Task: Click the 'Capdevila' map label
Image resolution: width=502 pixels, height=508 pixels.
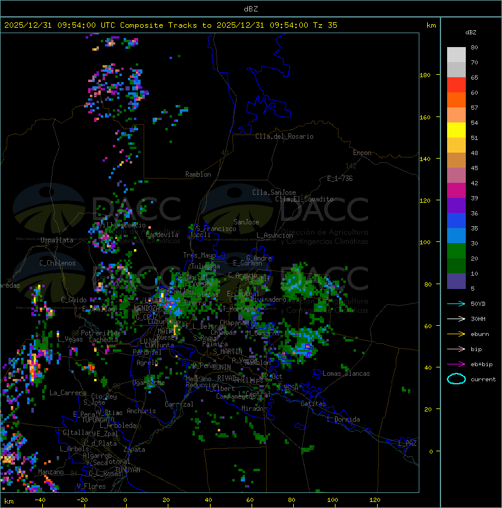Action: point(162,235)
